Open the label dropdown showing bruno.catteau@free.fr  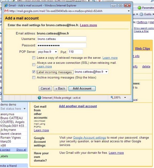pos(91,72)
